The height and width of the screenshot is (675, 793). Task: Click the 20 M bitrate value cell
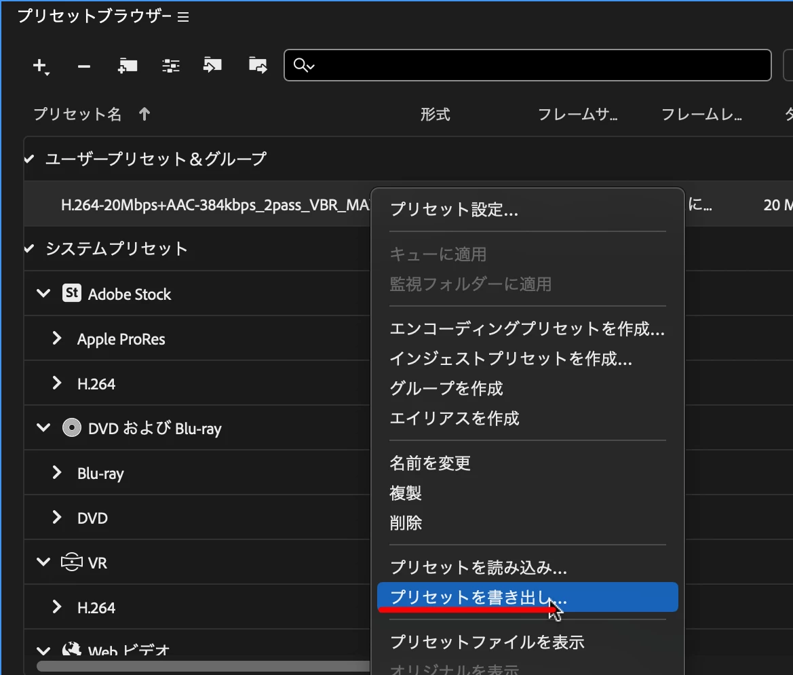pyautogui.click(x=778, y=205)
